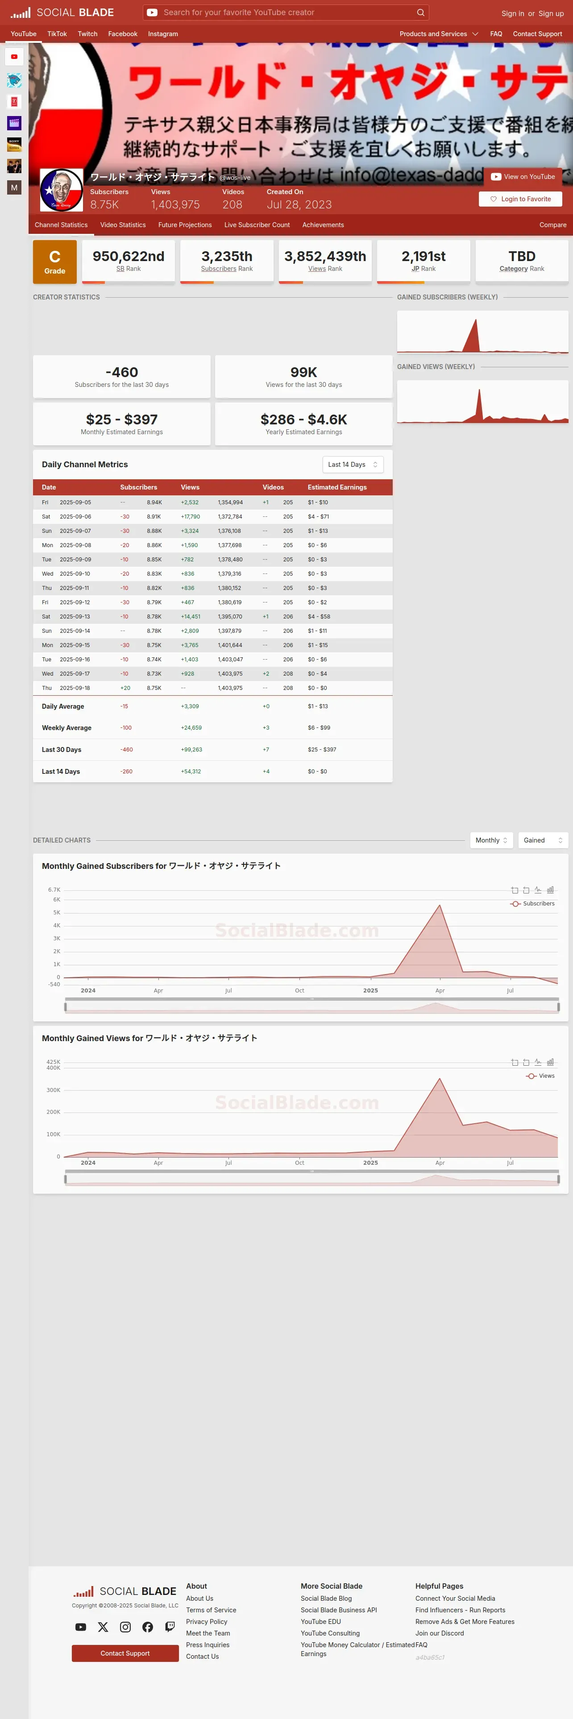Click Contact Support in the top header

click(538, 34)
